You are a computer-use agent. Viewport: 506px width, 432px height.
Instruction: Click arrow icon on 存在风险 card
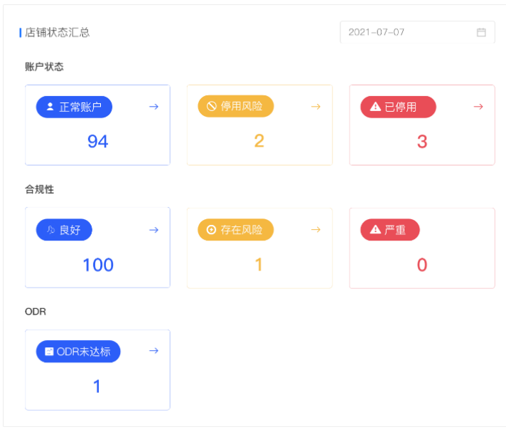[316, 230]
